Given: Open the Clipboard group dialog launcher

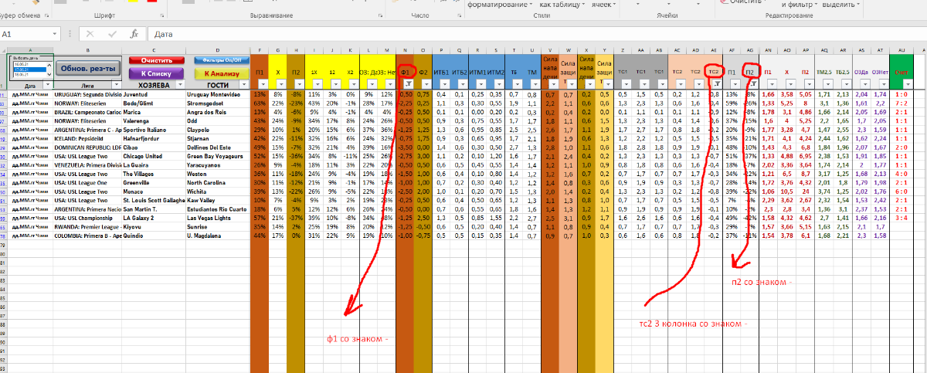Looking at the screenshot, I should click(x=47, y=15).
